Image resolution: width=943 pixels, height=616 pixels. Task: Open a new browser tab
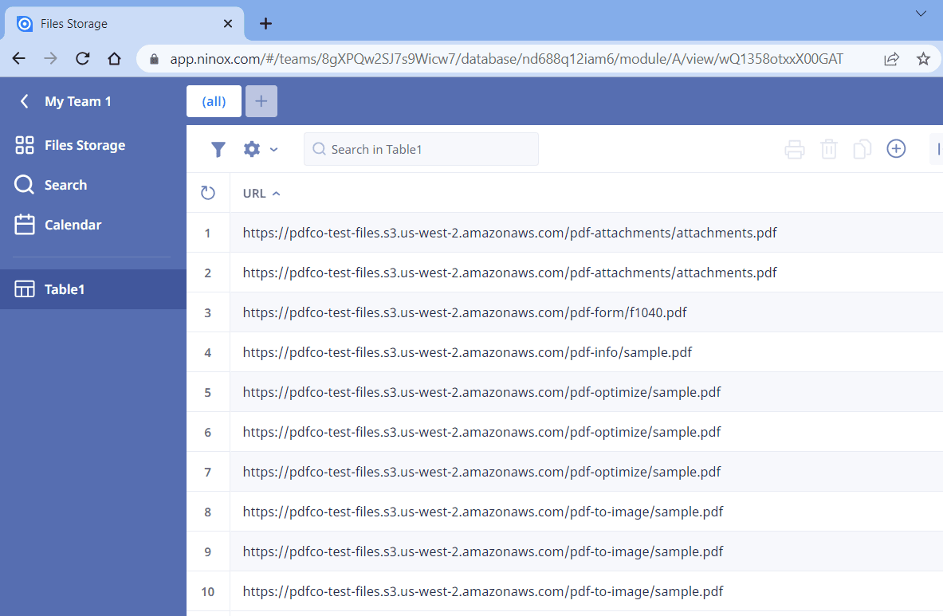[265, 23]
